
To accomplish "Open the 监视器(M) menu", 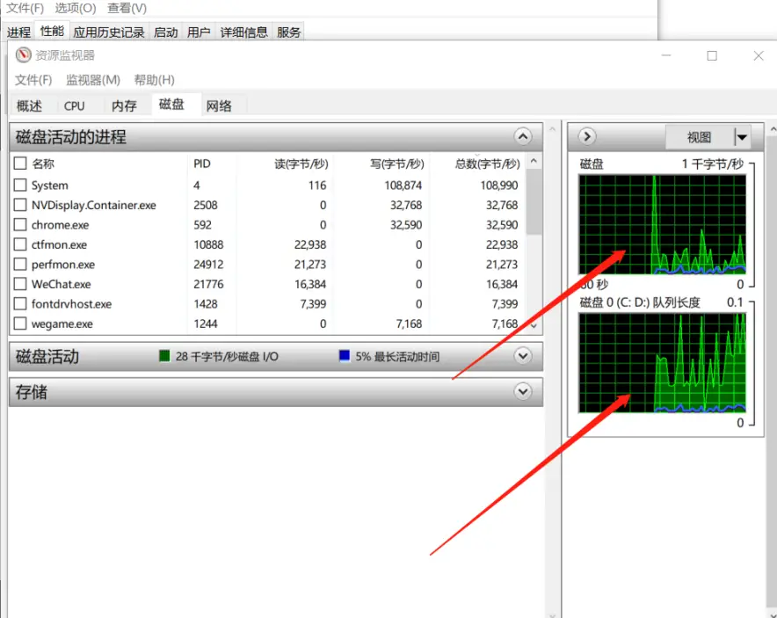I will [93, 80].
